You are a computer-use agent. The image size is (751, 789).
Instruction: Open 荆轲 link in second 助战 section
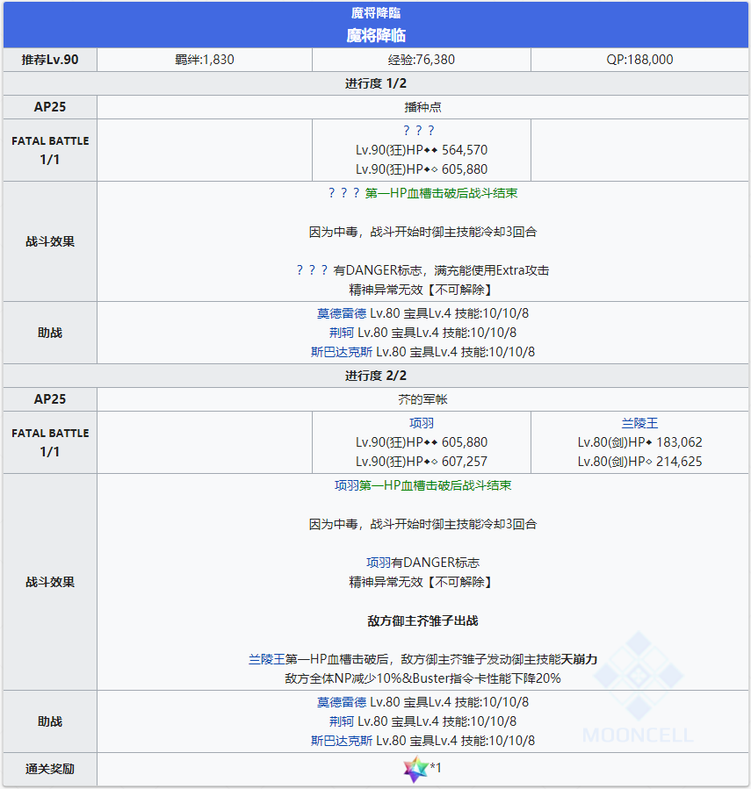tap(342, 721)
